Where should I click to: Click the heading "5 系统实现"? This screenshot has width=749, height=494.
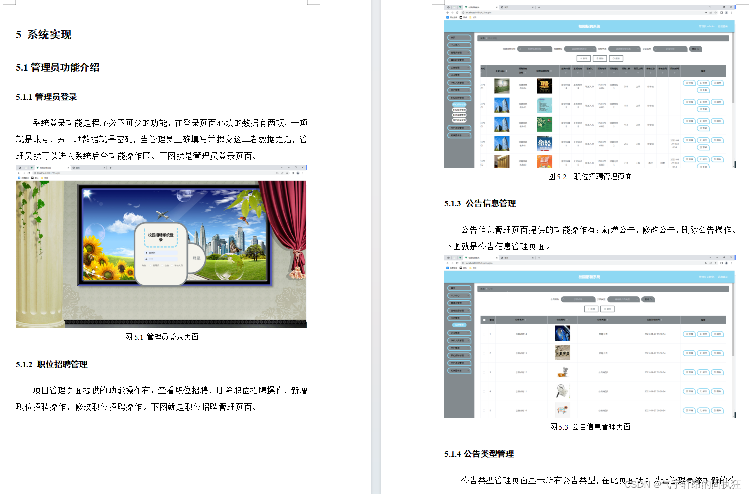tap(43, 35)
